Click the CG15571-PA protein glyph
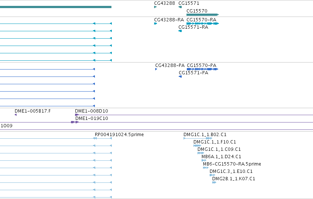This screenshot has width=313, height=199. (180, 77)
